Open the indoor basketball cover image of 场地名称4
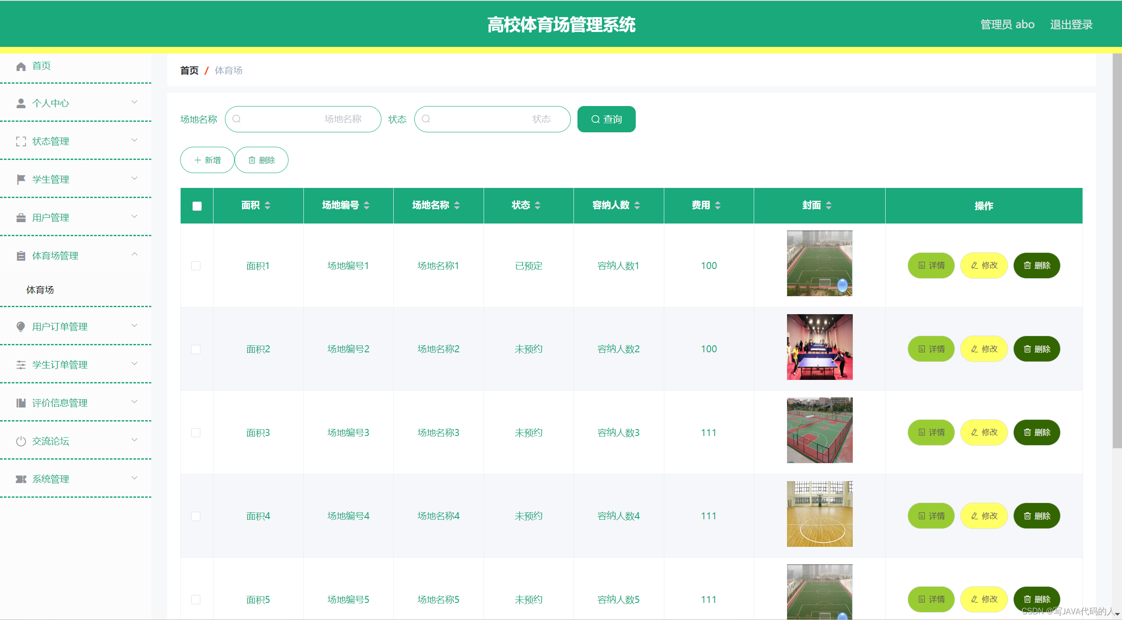Screen dimensions: 1122x620 [819, 514]
